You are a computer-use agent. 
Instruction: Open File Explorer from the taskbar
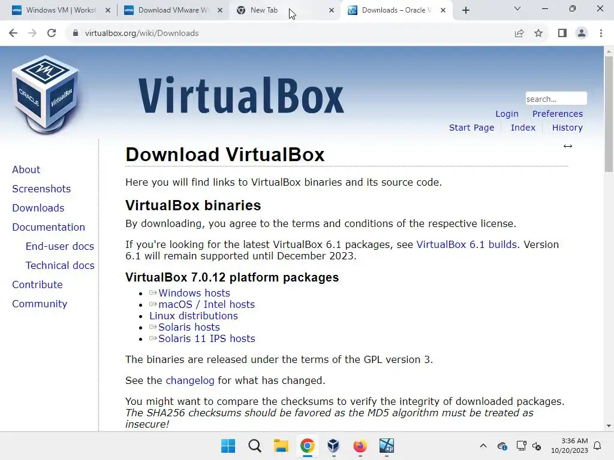(x=281, y=446)
